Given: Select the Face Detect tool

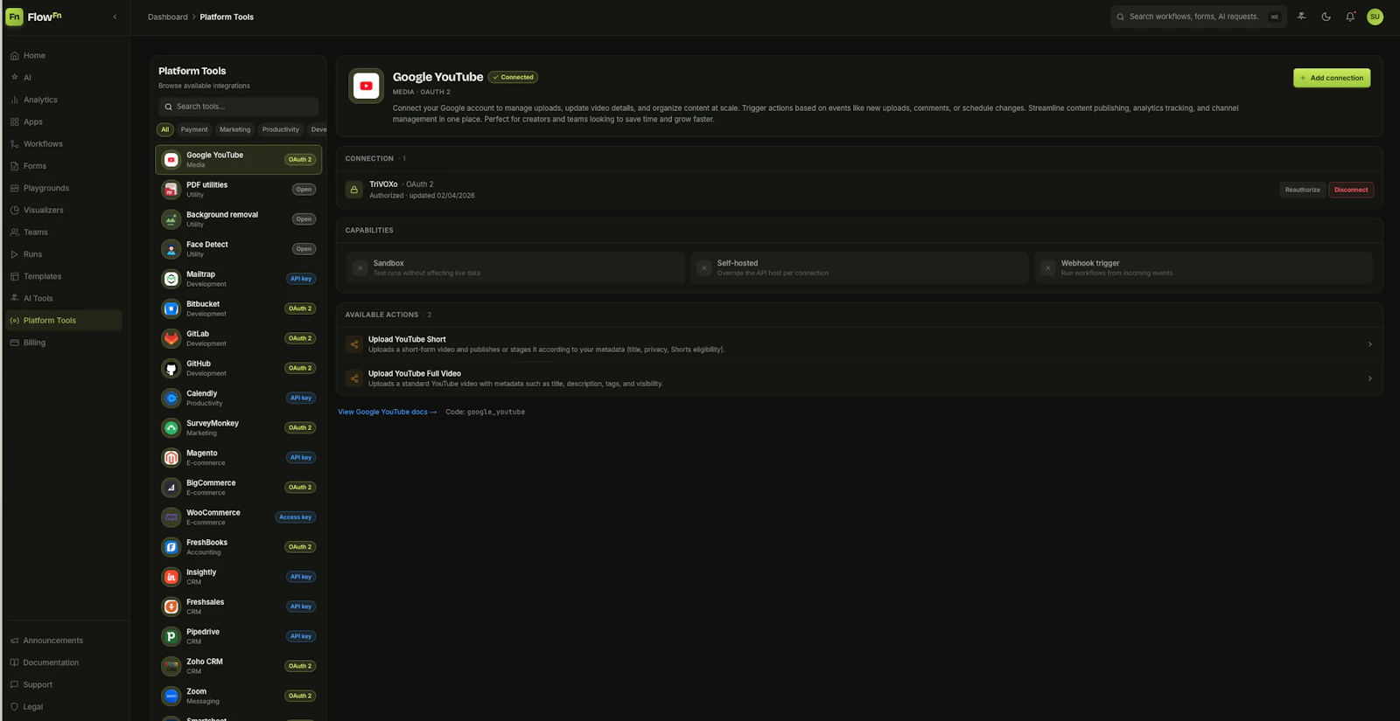Looking at the screenshot, I should [x=238, y=249].
